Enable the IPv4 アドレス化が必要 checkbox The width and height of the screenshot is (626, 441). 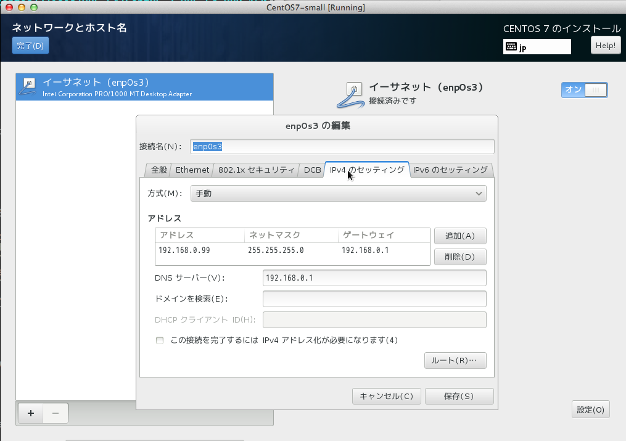pos(159,340)
